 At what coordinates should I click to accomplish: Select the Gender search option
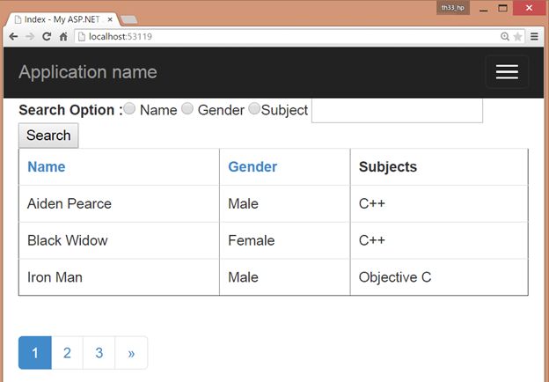pos(187,109)
